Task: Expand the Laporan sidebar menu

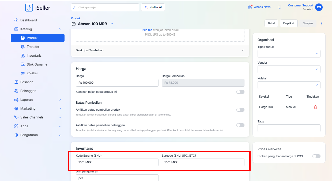Action: click(59, 100)
